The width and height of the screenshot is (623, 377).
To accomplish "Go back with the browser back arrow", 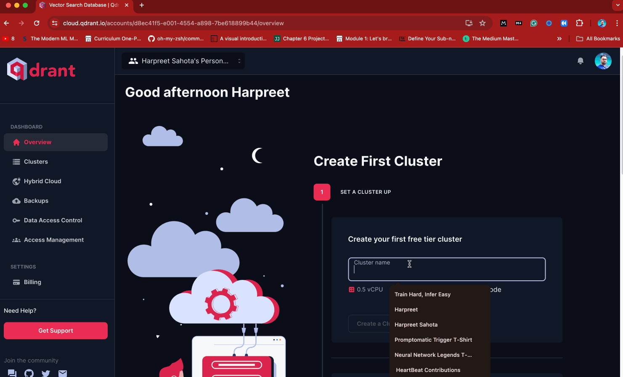I will coord(6,23).
